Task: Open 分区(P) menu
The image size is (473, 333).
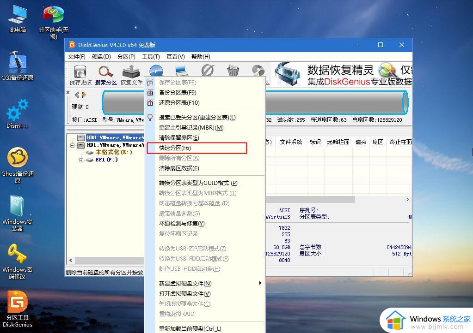Action: click(x=126, y=57)
